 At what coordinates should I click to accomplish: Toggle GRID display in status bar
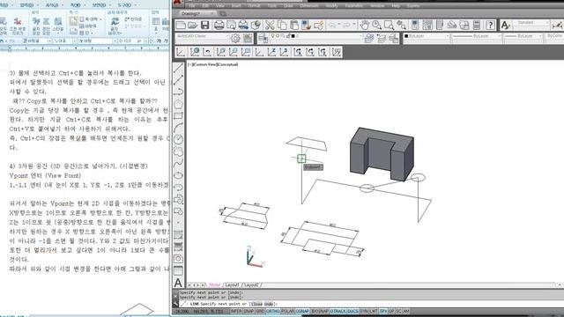(x=260, y=311)
